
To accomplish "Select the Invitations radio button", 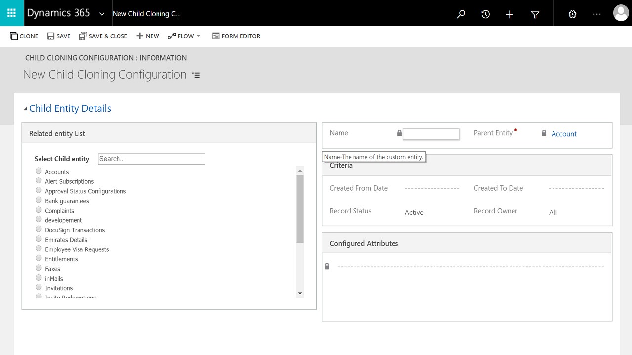I will click(x=39, y=287).
